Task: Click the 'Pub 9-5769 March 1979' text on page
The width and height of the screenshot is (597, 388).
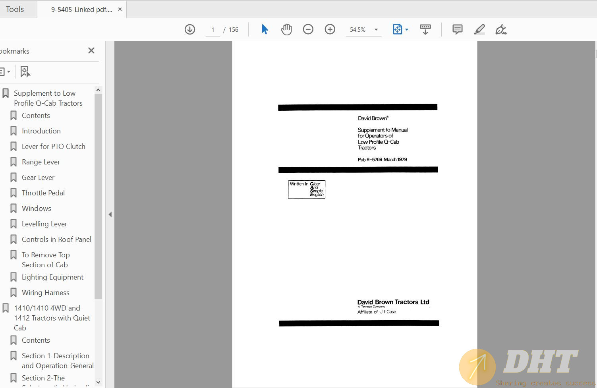Action: pos(382,160)
